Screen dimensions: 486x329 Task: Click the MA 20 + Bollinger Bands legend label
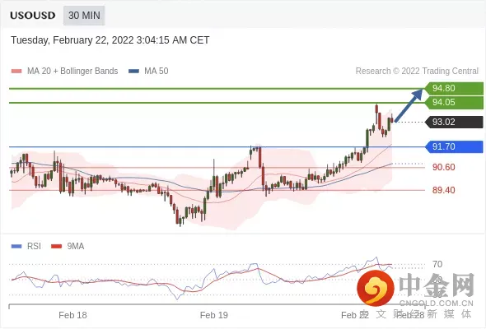(72, 72)
